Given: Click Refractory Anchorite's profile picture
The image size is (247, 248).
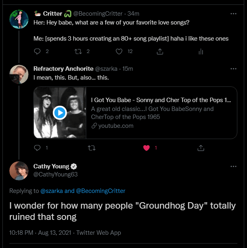Looking at the screenshot, I should [x=19, y=74].
